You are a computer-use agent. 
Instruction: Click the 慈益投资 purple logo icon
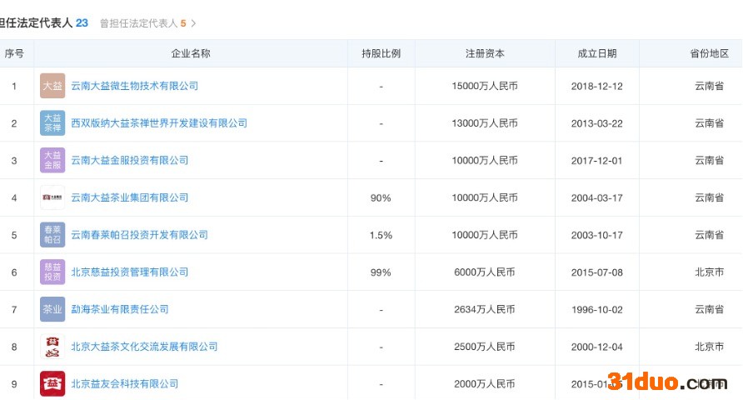[52, 272]
